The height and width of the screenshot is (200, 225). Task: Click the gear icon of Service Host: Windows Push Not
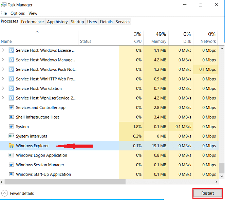click(11, 69)
